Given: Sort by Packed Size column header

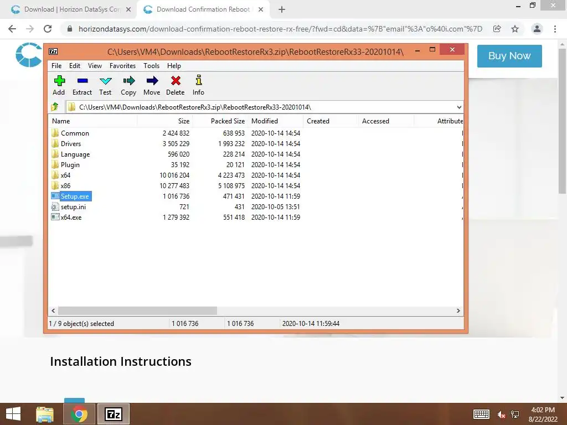Looking at the screenshot, I should pos(220,121).
